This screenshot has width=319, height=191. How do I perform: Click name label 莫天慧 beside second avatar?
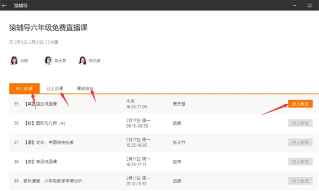click(60, 60)
